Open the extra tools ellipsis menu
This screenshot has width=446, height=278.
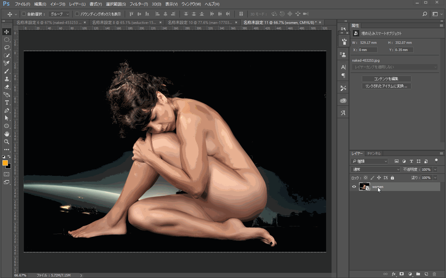[7, 150]
